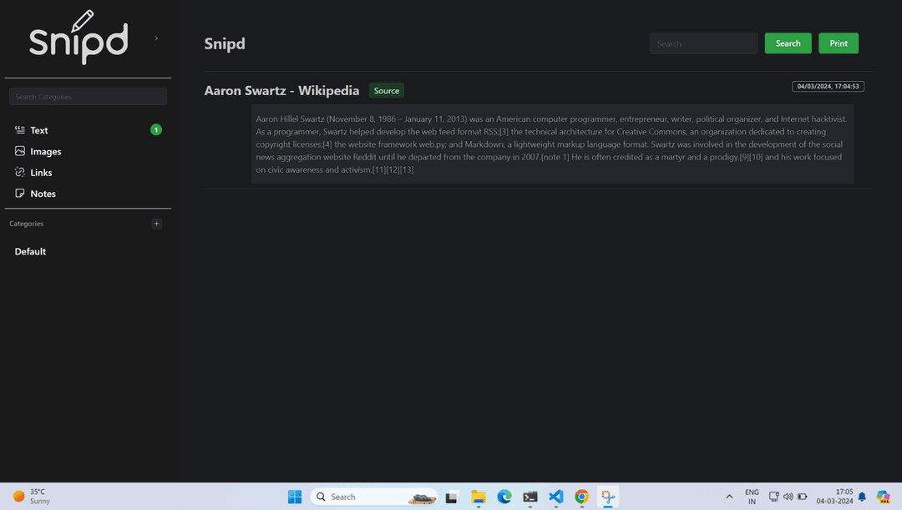Click the 04/03/2024 timestamp badge

pos(829,86)
